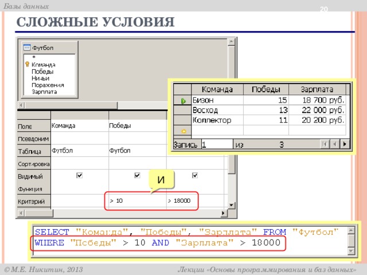Click the Бизон cell in results
Image resolution: width=367 pixels, height=275 pixels.
click(217, 100)
